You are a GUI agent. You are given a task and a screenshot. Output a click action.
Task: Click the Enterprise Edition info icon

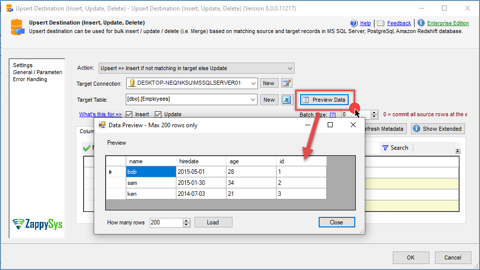point(421,23)
